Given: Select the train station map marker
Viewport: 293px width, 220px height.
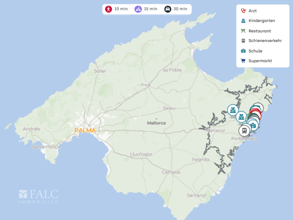Looking at the screenshot, I should tap(244, 131).
